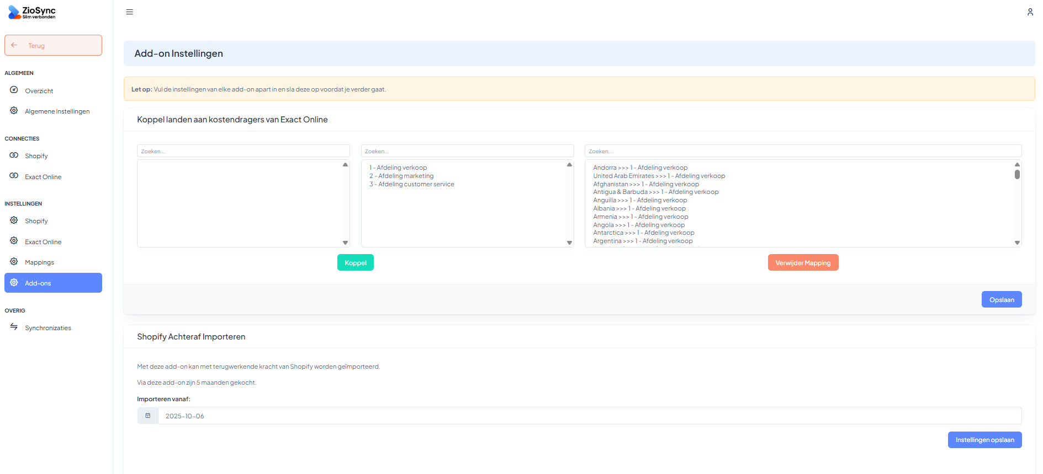
Task: Click the Importeren vanaf date field
Action: [x=589, y=416]
